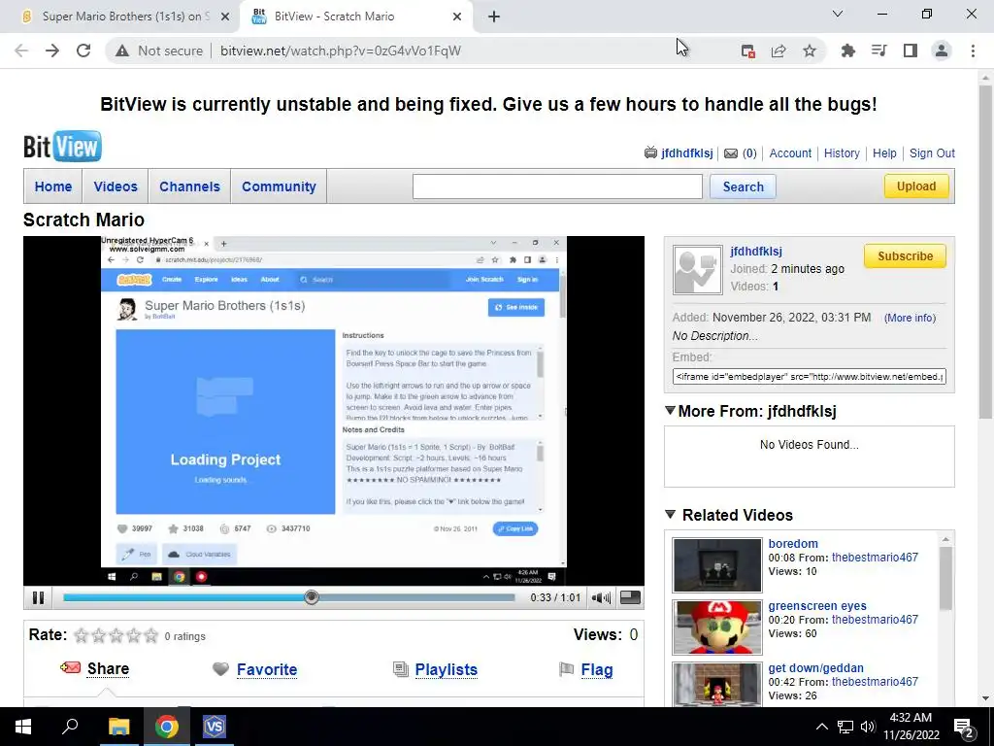The height and width of the screenshot is (746, 994).
Task: Rate the video three stars
Action: (x=116, y=635)
